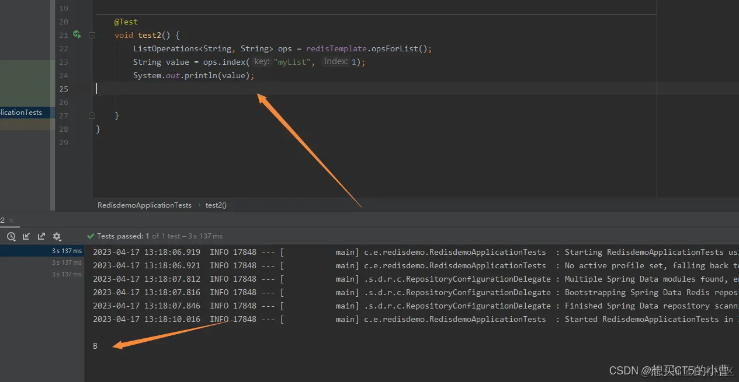Image resolution: width=739 pixels, height=382 pixels.
Task: Collapse test2 method fold marker at line 21
Action: [x=92, y=36]
